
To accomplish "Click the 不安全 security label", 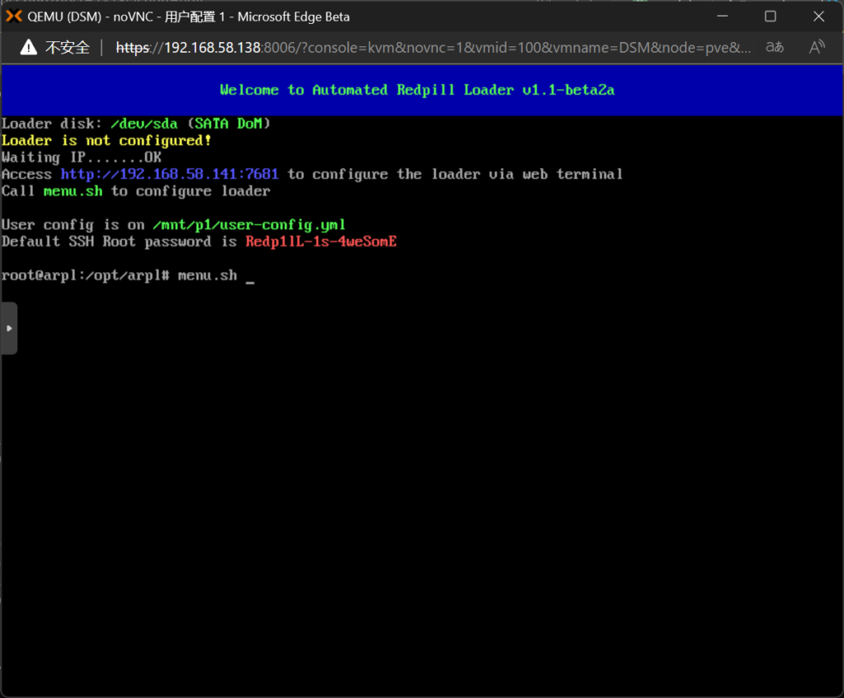I will (67, 48).
